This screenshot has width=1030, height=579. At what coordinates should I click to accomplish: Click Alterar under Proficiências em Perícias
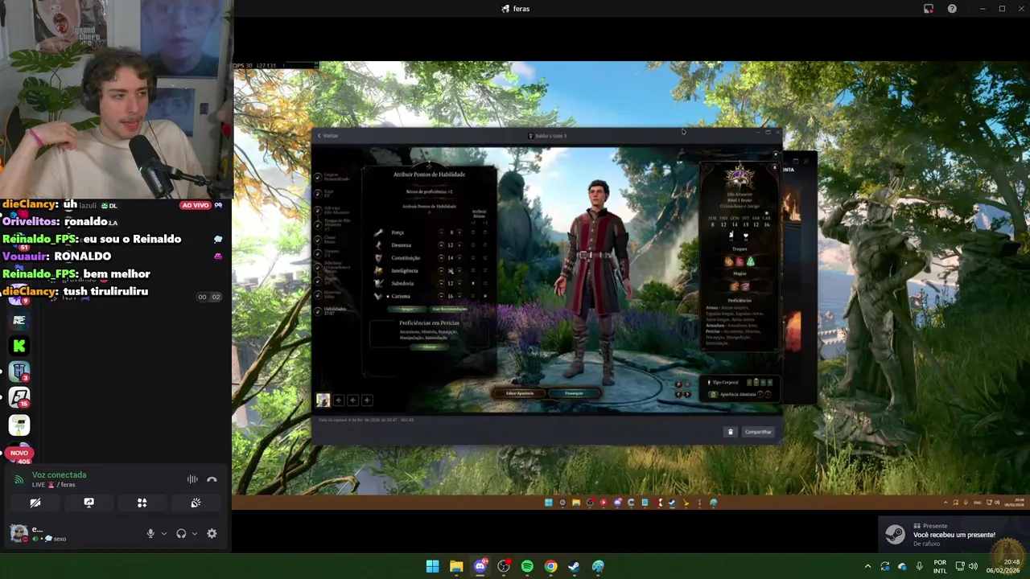point(430,347)
